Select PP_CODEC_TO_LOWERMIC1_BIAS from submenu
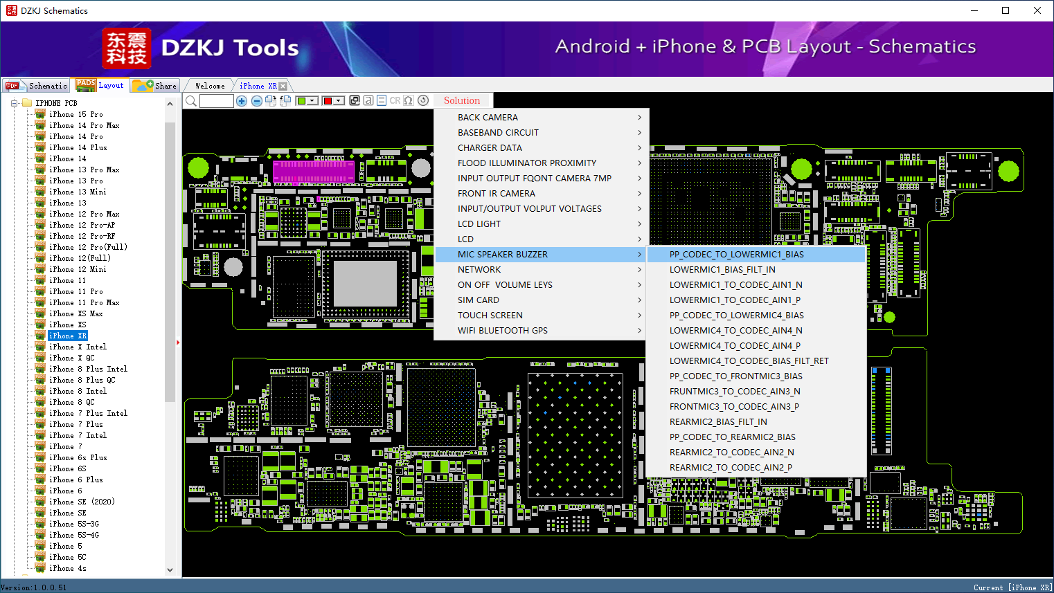The width and height of the screenshot is (1054, 593). [x=756, y=255]
